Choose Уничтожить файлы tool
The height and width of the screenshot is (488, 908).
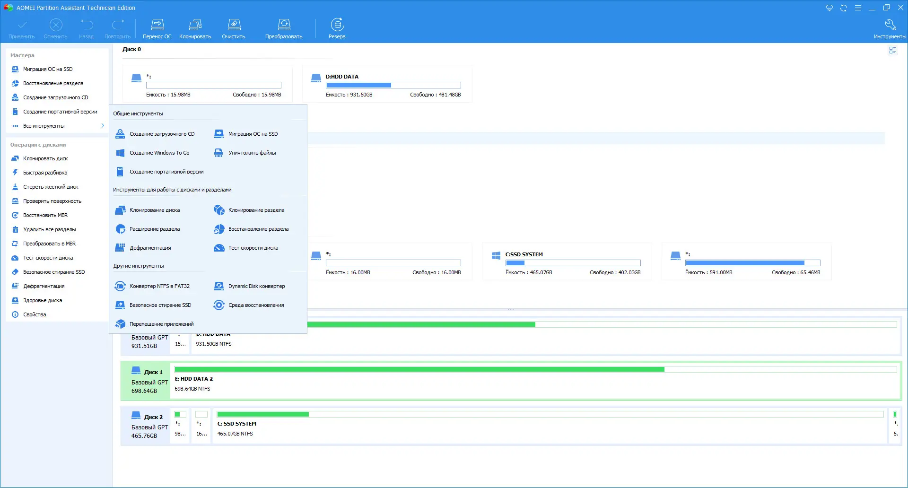[x=245, y=153]
